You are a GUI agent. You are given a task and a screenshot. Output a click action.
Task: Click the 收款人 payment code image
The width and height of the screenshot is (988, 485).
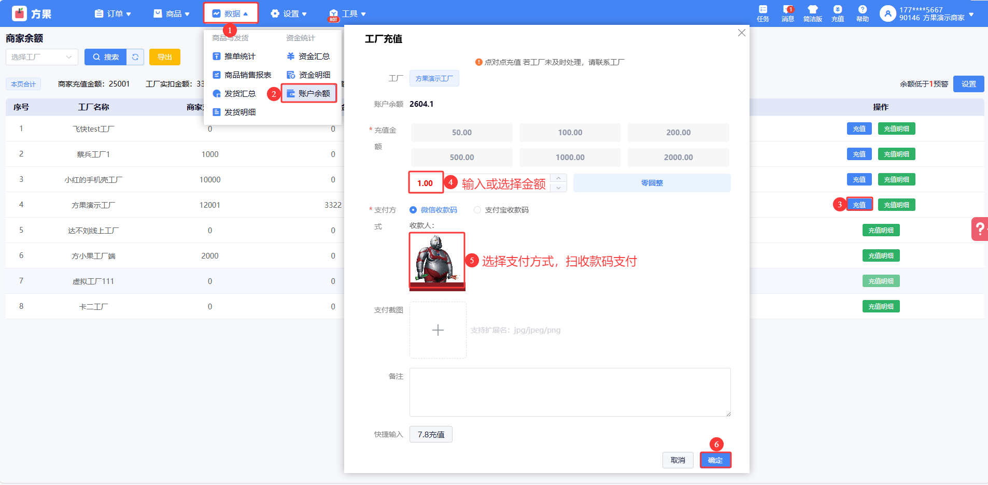(437, 261)
